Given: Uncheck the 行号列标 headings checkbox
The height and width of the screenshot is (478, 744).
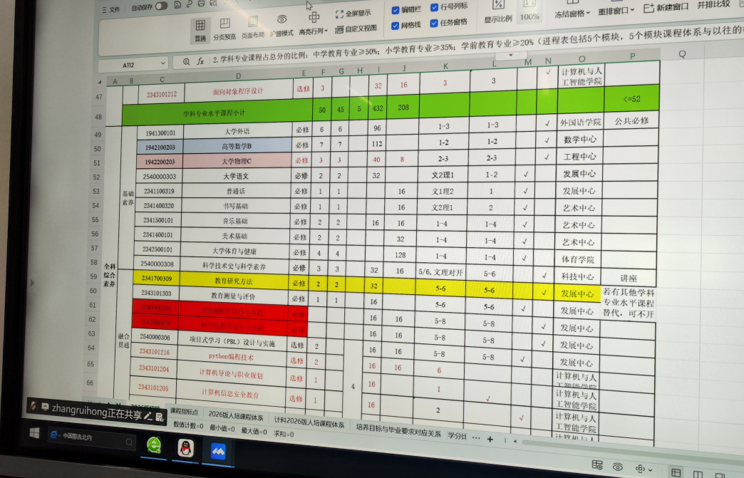Looking at the screenshot, I should [434, 8].
